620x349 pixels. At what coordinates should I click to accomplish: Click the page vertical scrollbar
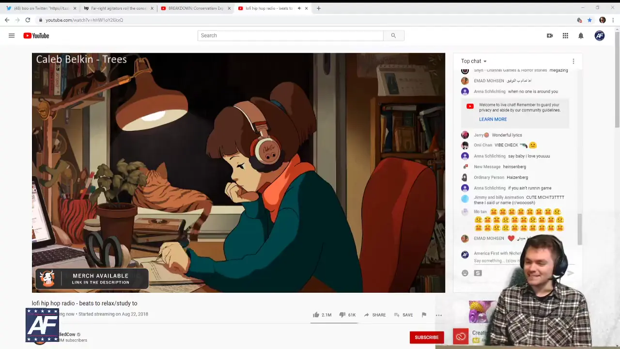tap(617, 78)
